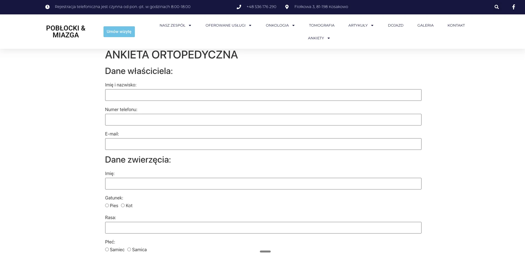Select the Kot radio option
The width and height of the screenshot is (525, 254).
click(x=123, y=206)
